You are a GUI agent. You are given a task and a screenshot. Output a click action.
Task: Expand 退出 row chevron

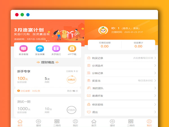(155, 112)
